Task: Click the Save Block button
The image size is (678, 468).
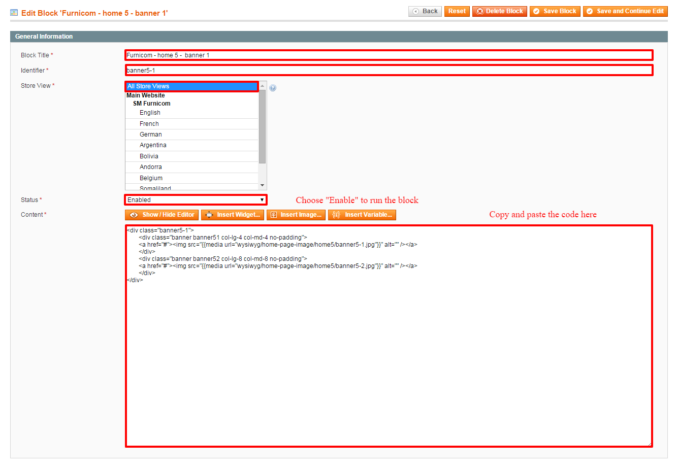Action: (555, 11)
